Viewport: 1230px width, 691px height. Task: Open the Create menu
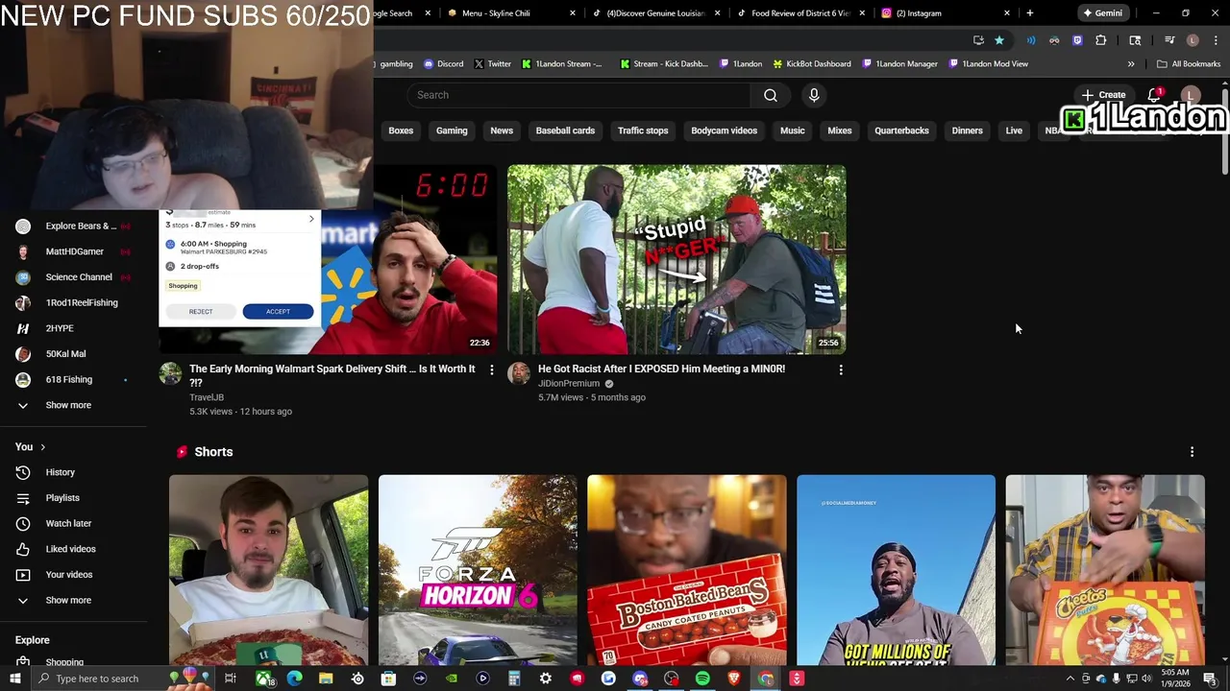click(1103, 95)
